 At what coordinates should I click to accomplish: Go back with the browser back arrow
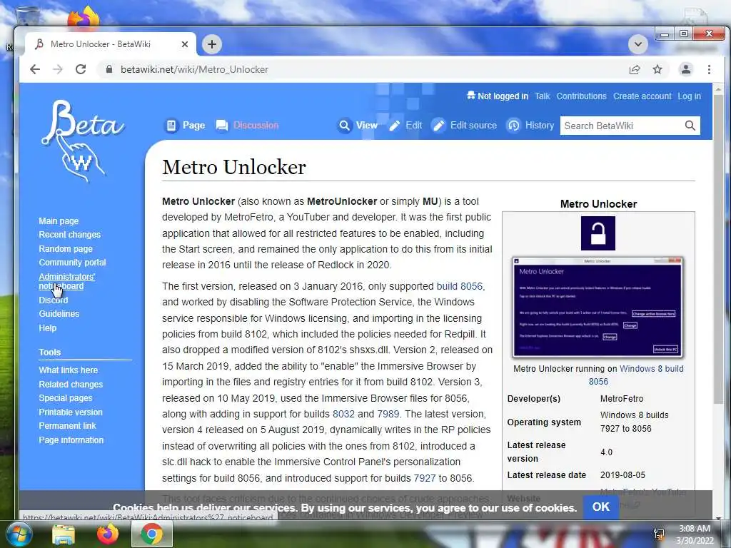click(35, 69)
